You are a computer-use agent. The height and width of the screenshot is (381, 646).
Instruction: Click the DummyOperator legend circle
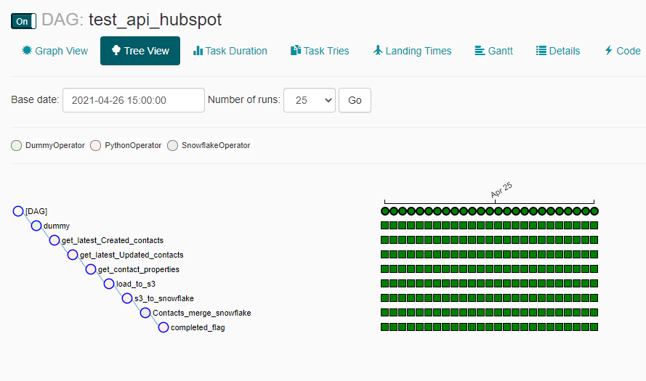click(x=17, y=146)
